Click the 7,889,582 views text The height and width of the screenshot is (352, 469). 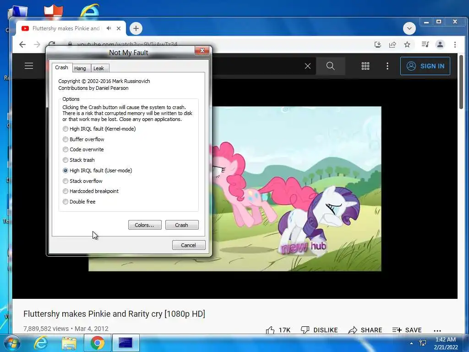(46, 329)
